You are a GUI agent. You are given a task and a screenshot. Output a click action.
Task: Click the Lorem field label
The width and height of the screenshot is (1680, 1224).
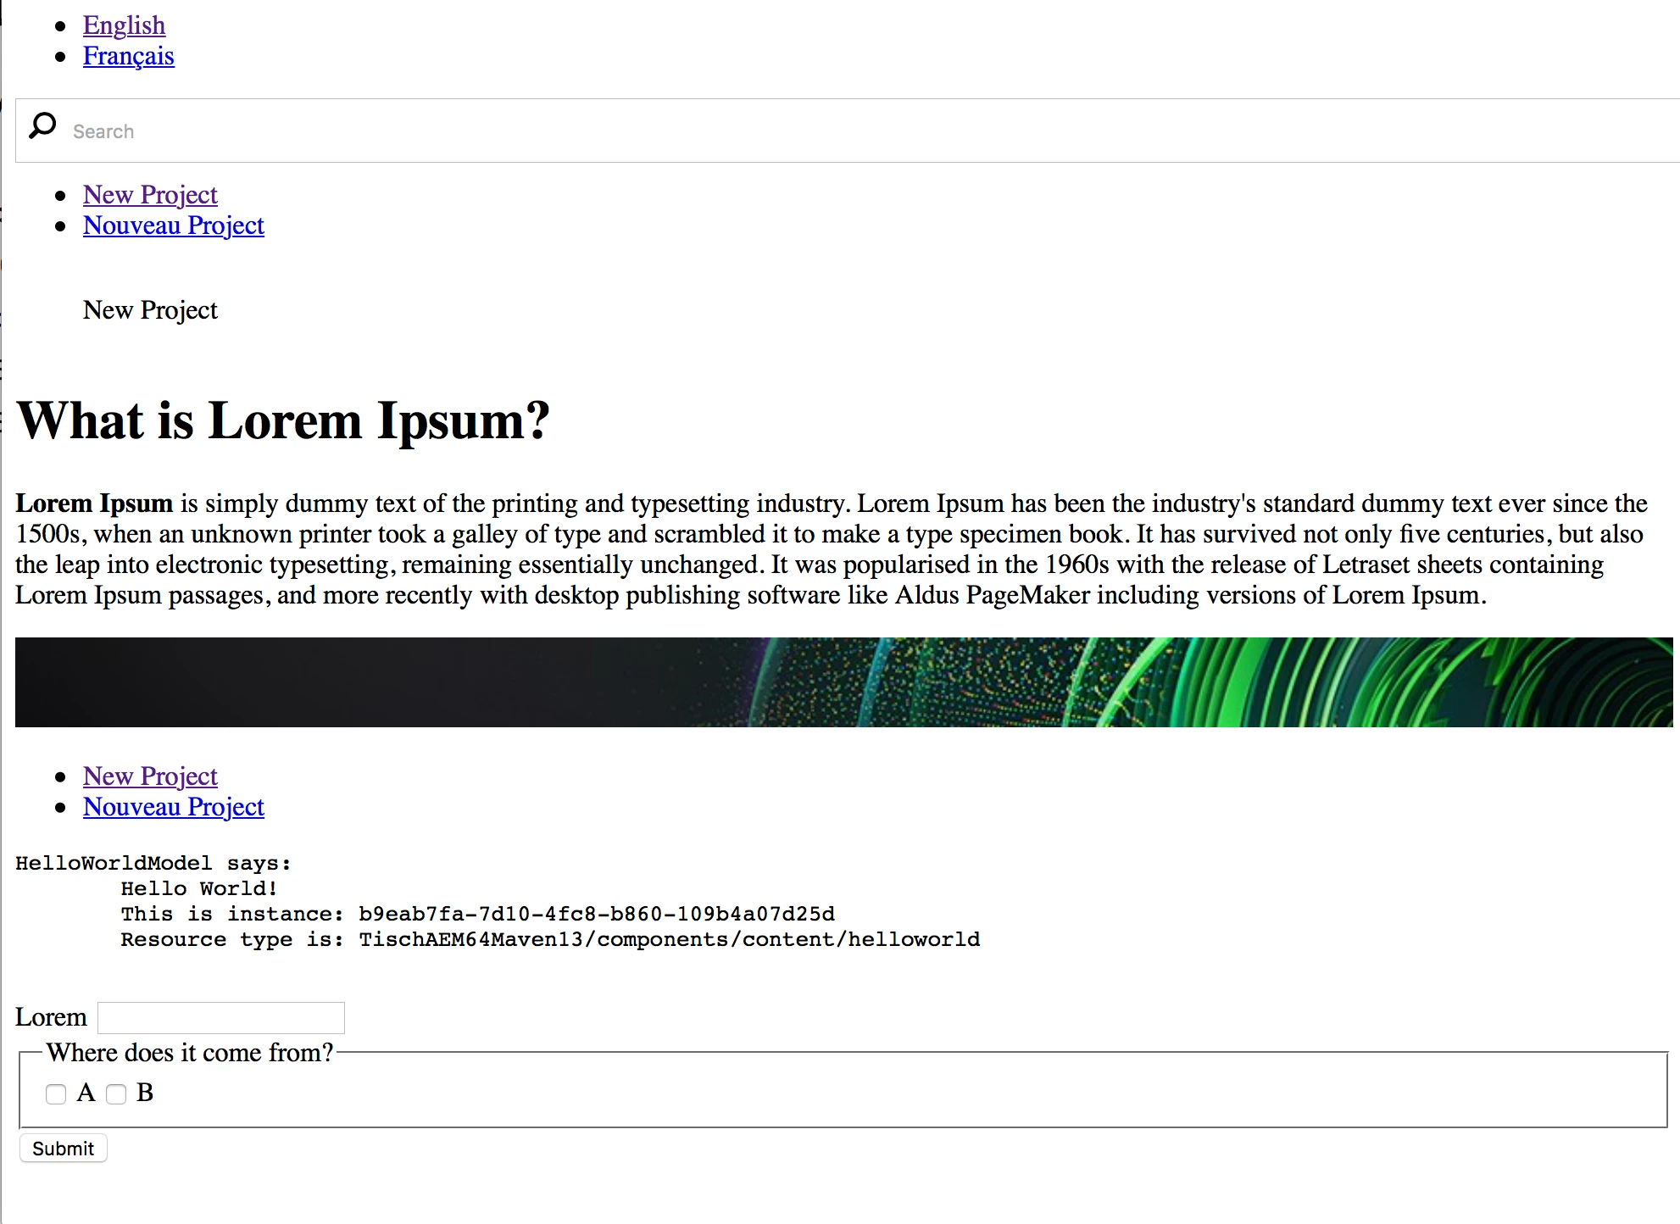point(51,1018)
